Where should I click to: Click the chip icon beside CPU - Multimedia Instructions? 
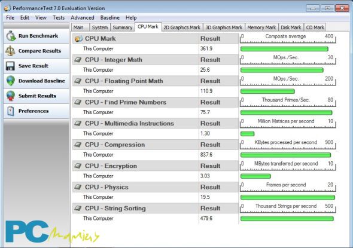tap(78, 124)
